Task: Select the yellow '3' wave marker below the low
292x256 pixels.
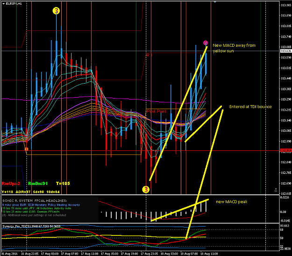Action: [146, 190]
